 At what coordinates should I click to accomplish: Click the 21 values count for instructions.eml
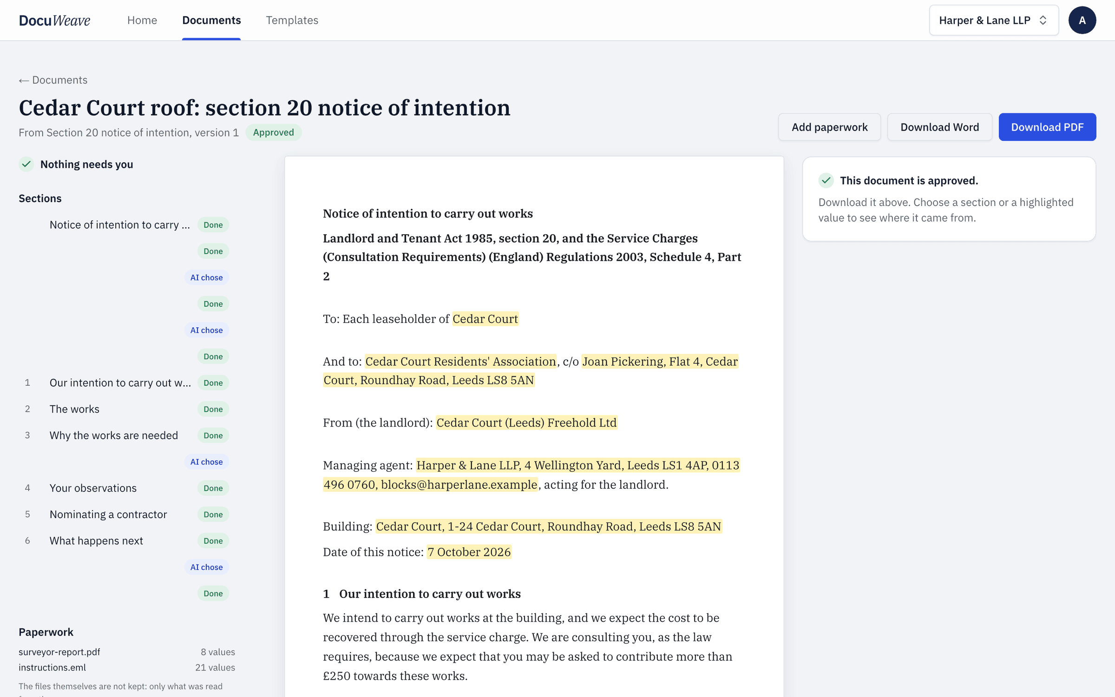pyautogui.click(x=215, y=667)
